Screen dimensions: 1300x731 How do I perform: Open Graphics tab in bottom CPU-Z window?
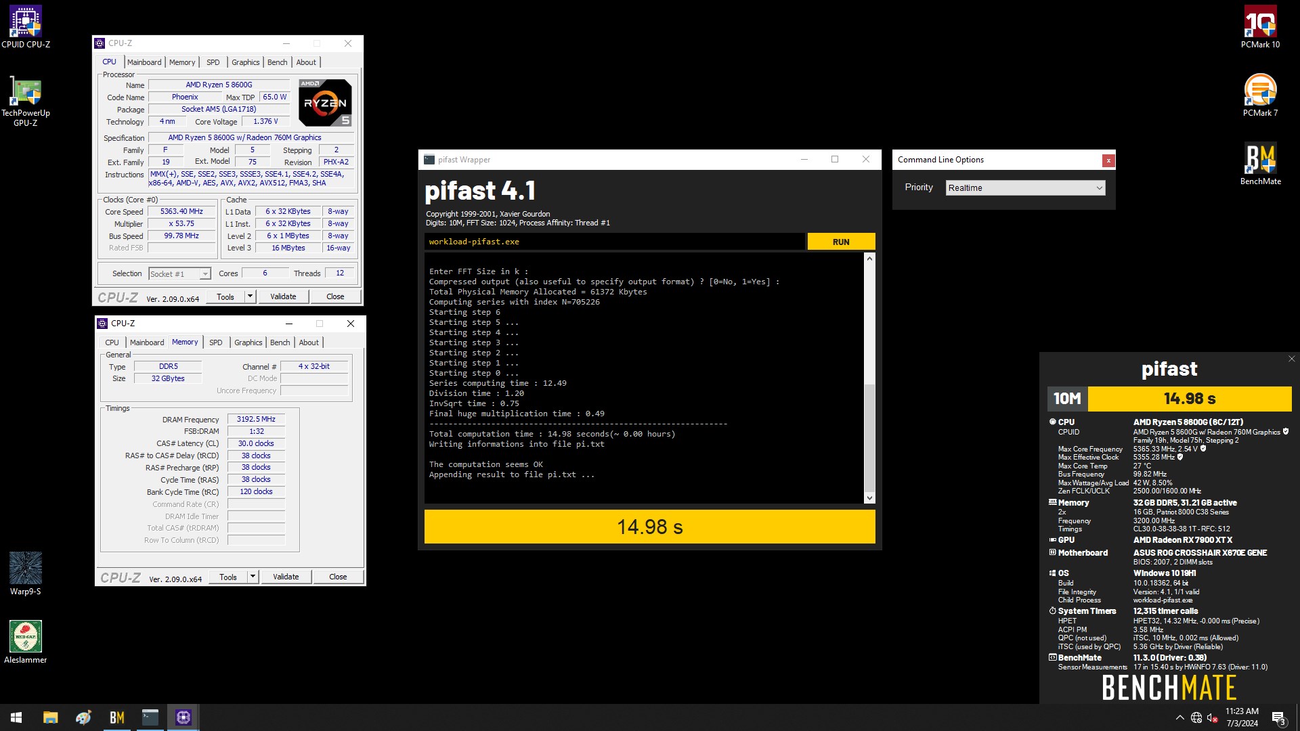click(248, 342)
